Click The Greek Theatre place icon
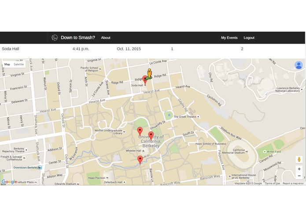 click(x=198, y=117)
